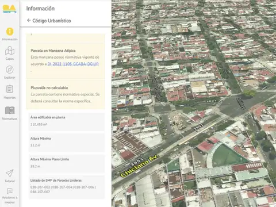Select the Parcela en Manzana Atípica heading

[53, 51]
